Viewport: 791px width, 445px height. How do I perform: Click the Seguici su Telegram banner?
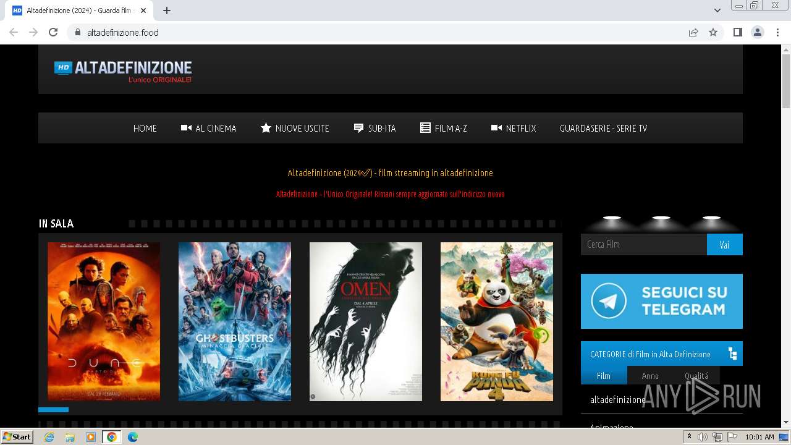coord(662,301)
